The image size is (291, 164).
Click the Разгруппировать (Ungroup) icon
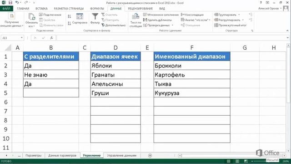click(x=216, y=20)
